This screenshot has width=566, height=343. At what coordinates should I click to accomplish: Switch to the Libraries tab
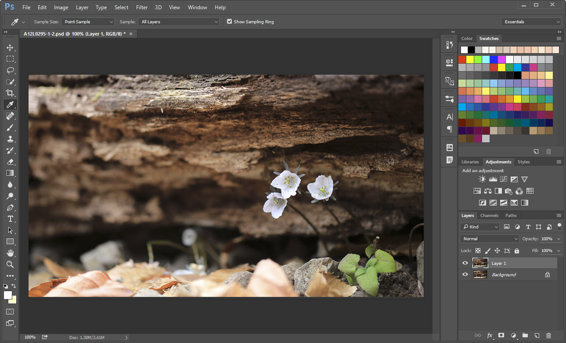(x=470, y=162)
